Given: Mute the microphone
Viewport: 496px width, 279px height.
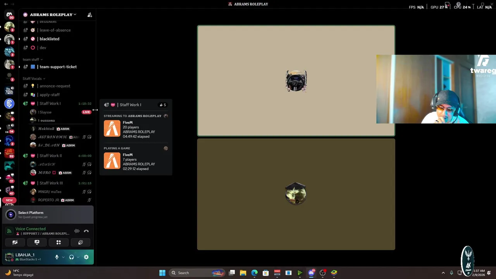Looking at the screenshot, I should (57, 257).
